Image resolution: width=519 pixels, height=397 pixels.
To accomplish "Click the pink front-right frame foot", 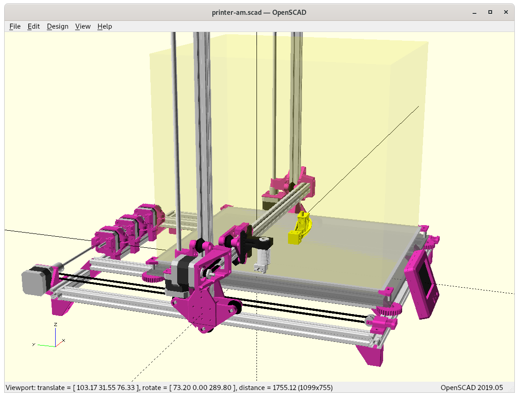I will click(x=371, y=354).
